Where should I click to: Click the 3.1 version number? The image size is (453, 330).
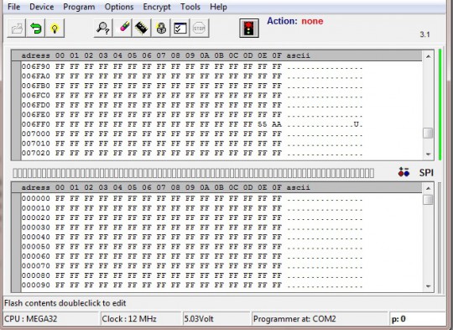click(424, 34)
